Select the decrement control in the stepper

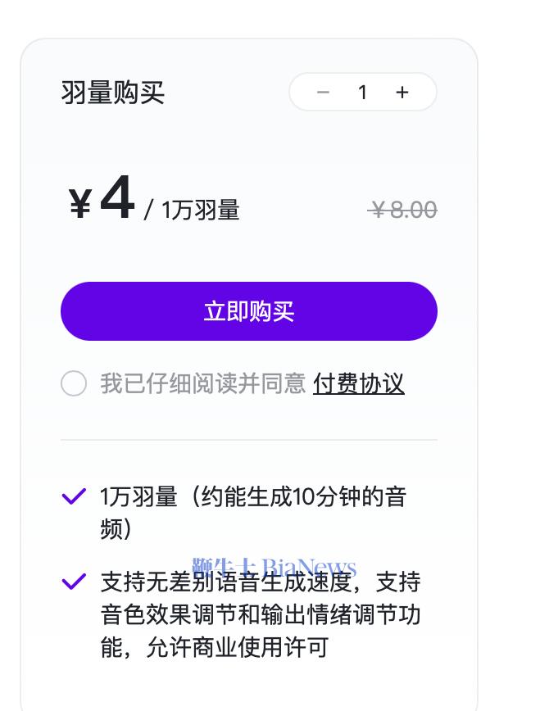tap(323, 93)
